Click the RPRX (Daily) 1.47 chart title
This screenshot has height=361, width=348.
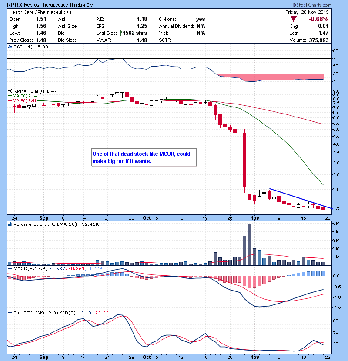click(35, 91)
